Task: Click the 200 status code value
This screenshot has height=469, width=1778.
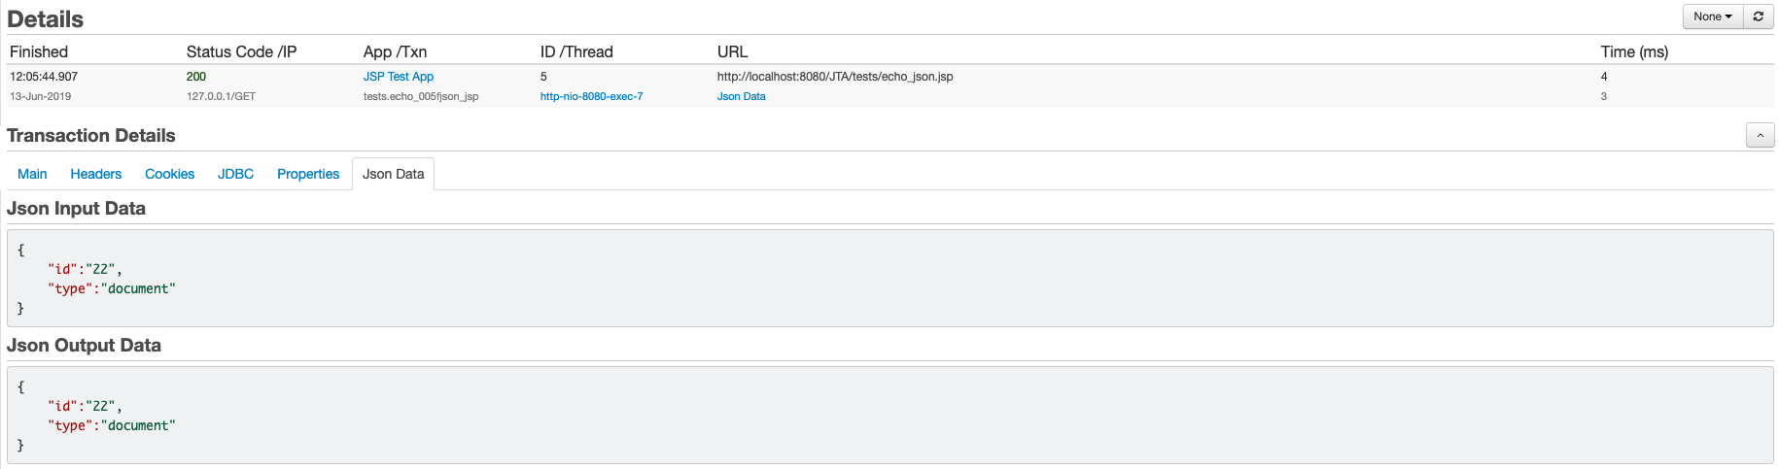Action: [x=196, y=77]
